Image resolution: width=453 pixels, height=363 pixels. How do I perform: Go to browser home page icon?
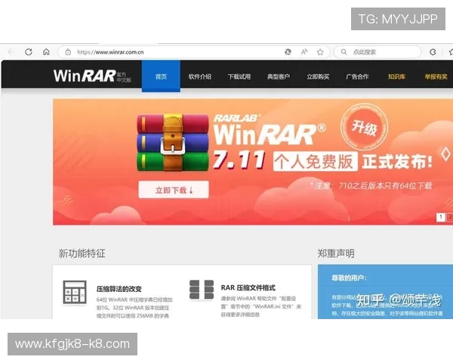pos(46,52)
